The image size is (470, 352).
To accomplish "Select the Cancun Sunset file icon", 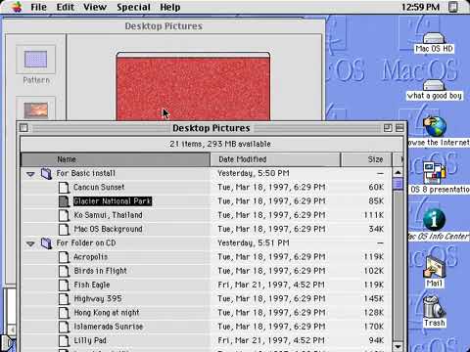I will 64,188.
